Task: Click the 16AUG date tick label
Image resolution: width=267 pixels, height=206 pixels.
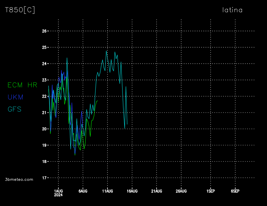Action: tap(132, 191)
